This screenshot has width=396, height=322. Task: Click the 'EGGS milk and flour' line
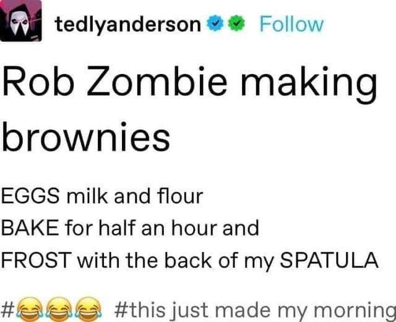click(x=102, y=196)
